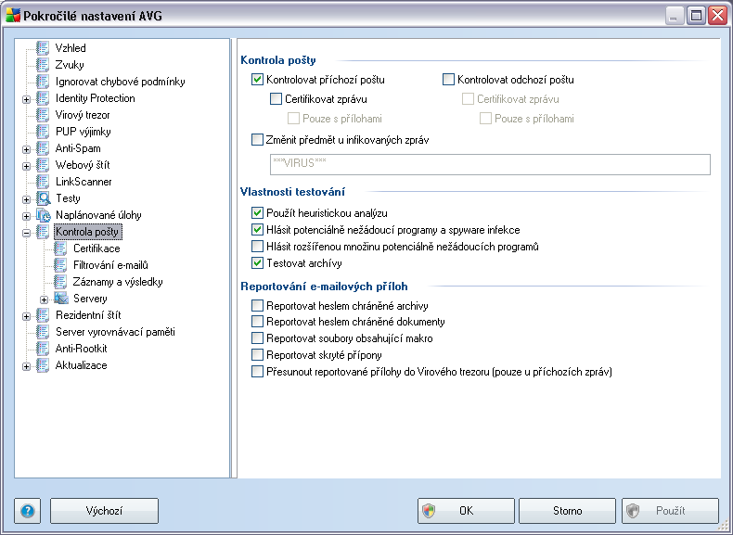Image resolution: width=733 pixels, height=535 pixels.
Task: Toggle Hlásit potenciálně nežádoucí programy a spyware
Action: tap(257, 230)
